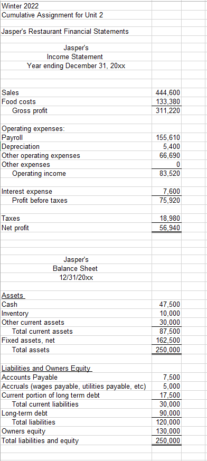Click 'Current portion of long term debt' cell
Viewport: 207px width, 461px height.
coord(76,395)
